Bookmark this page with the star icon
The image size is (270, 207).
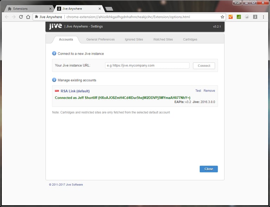tap(222, 17)
